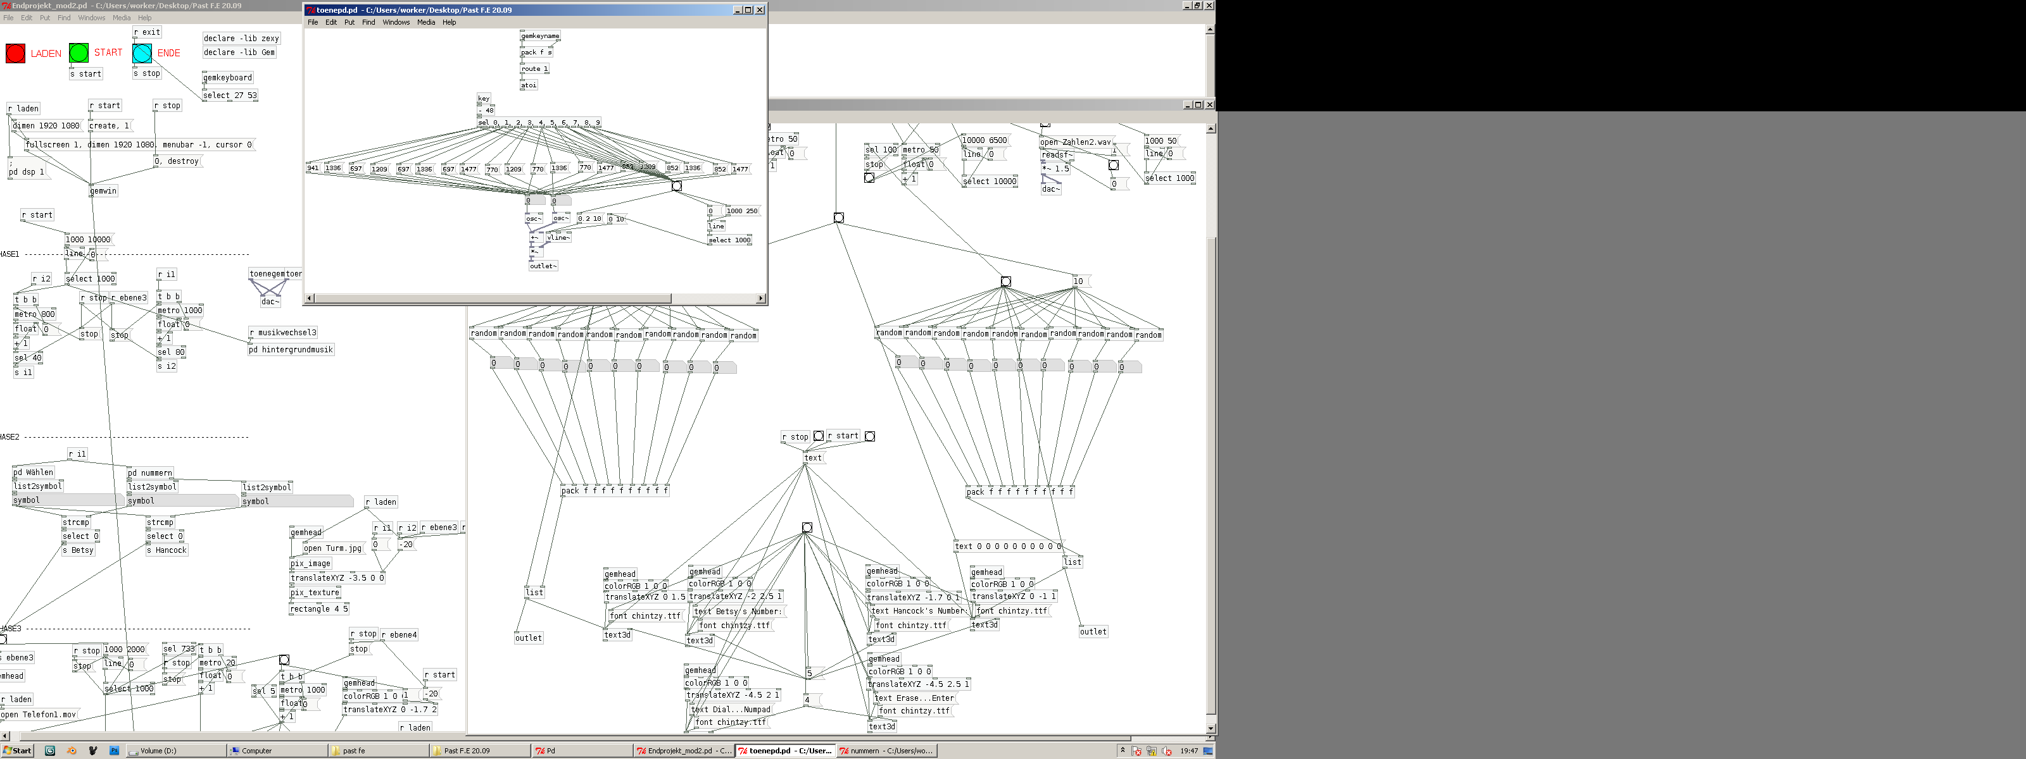Open File menu in toenepd.pd window

pos(312,23)
